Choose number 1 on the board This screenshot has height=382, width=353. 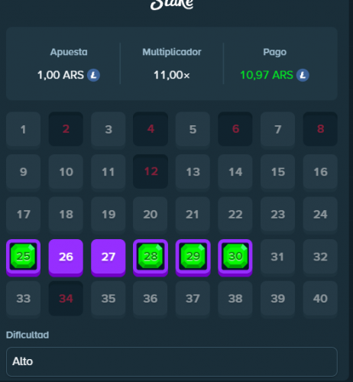coord(23,129)
